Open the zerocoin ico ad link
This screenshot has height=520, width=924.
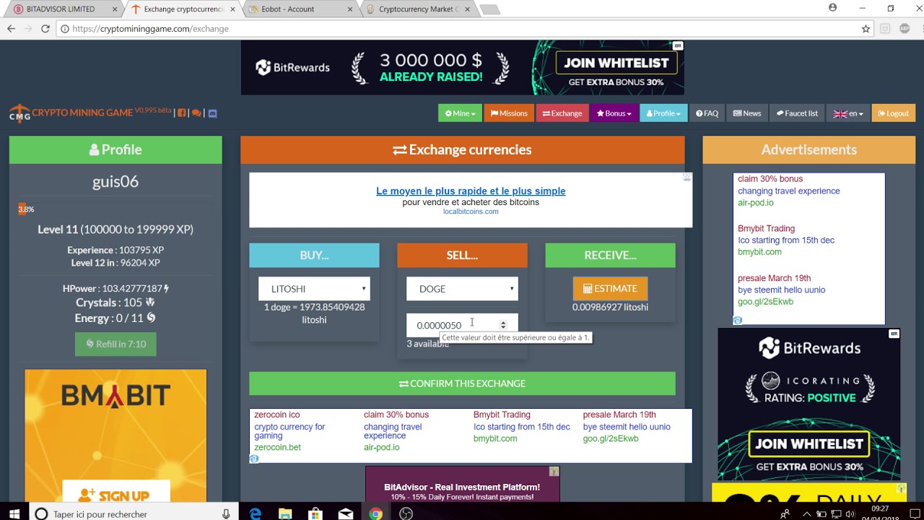coord(277,415)
